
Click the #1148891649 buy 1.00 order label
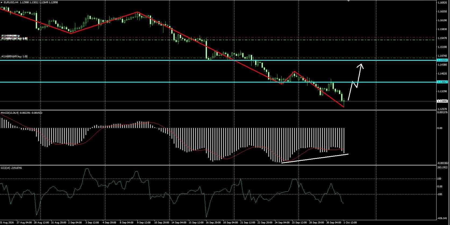[14, 56]
